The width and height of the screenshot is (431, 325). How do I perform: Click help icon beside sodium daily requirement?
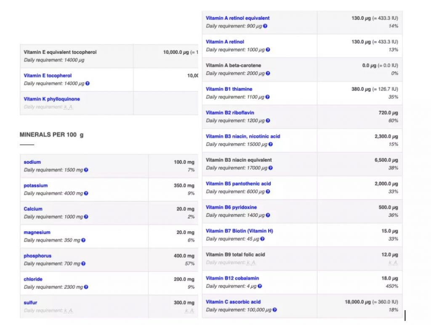tap(86, 170)
